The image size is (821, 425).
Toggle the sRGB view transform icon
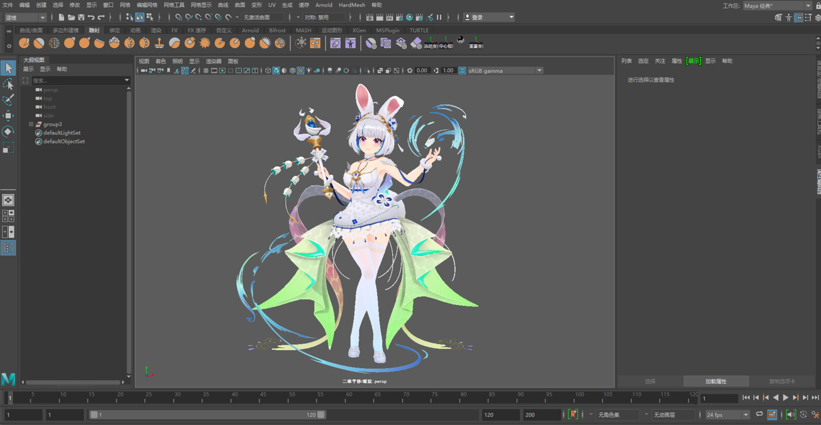(462, 71)
